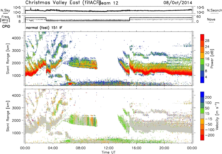Screen dimensions: 222x154
Task: Click the '4000' tick on power panel
Action: point(16,38)
